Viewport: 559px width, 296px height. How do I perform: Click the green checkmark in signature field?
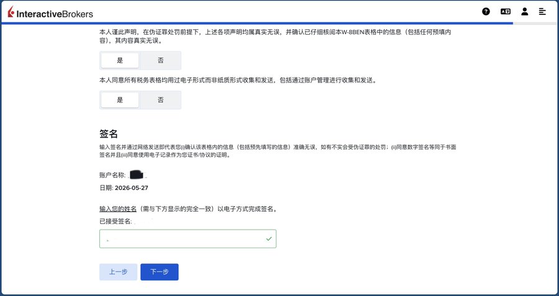[269, 239]
